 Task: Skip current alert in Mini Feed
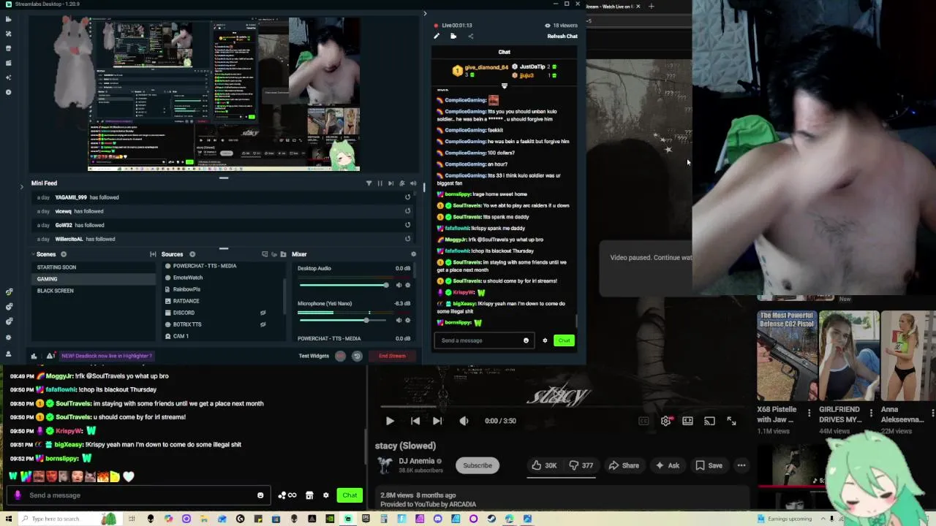pos(390,183)
